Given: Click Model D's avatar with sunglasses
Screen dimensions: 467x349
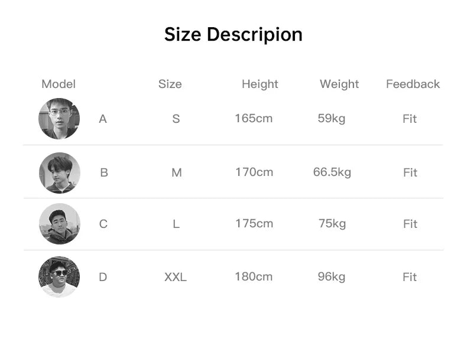Looking at the screenshot, I should (59, 277).
